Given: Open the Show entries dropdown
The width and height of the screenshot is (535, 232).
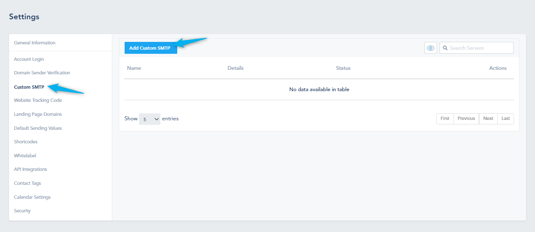Looking at the screenshot, I should (150, 119).
